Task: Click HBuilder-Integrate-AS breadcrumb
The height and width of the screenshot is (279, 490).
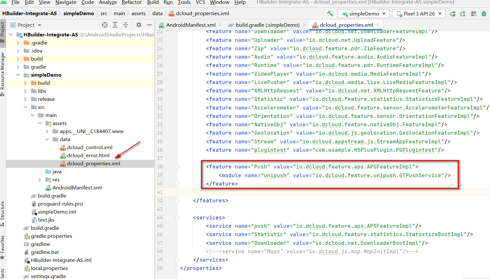Action: click(29, 13)
